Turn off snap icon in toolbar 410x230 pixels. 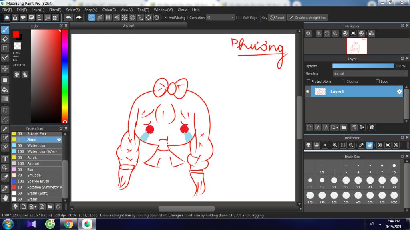tap(92, 18)
